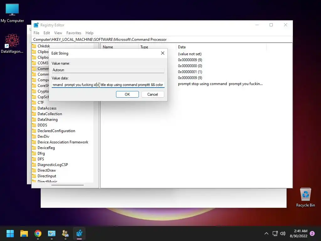
Task: Open the Recycle Bin desktop icon
Action: [305, 198]
